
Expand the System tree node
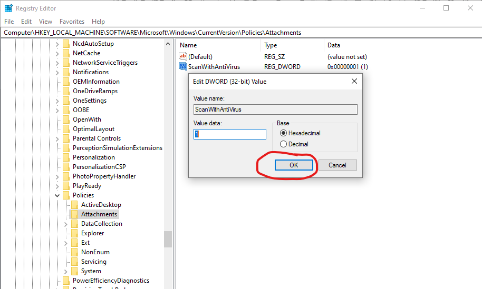(x=65, y=272)
